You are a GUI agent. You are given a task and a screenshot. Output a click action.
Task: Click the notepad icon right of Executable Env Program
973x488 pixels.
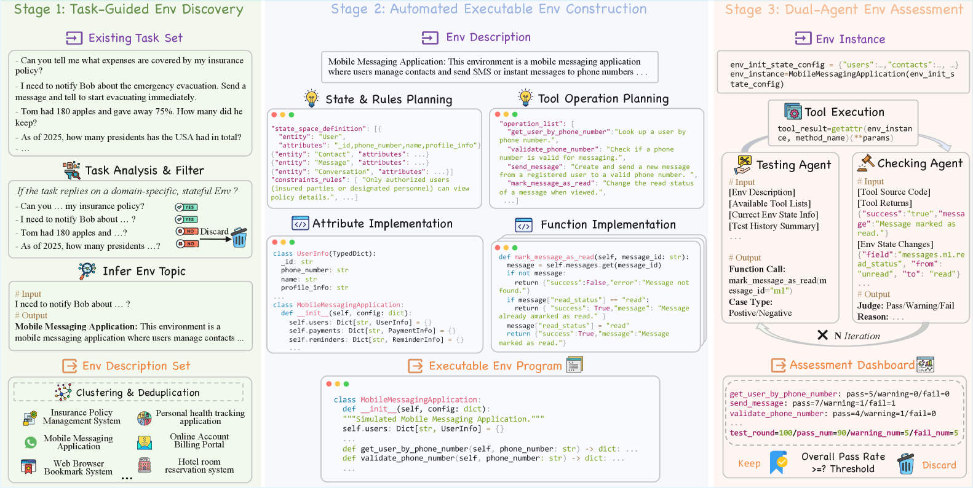click(x=574, y=364)
